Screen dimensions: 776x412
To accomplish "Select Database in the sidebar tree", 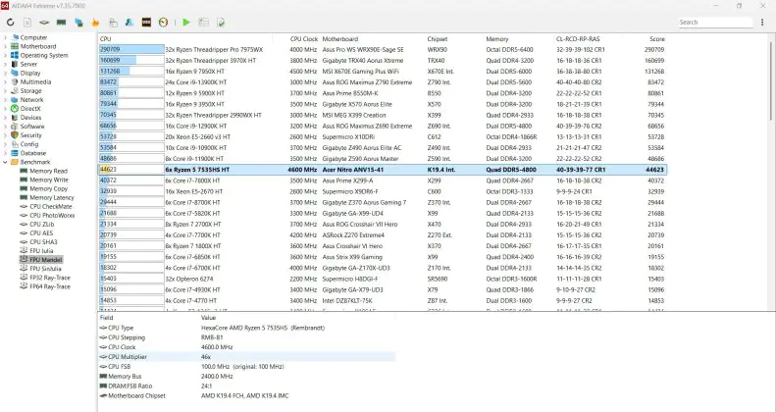I will (33, 153).
